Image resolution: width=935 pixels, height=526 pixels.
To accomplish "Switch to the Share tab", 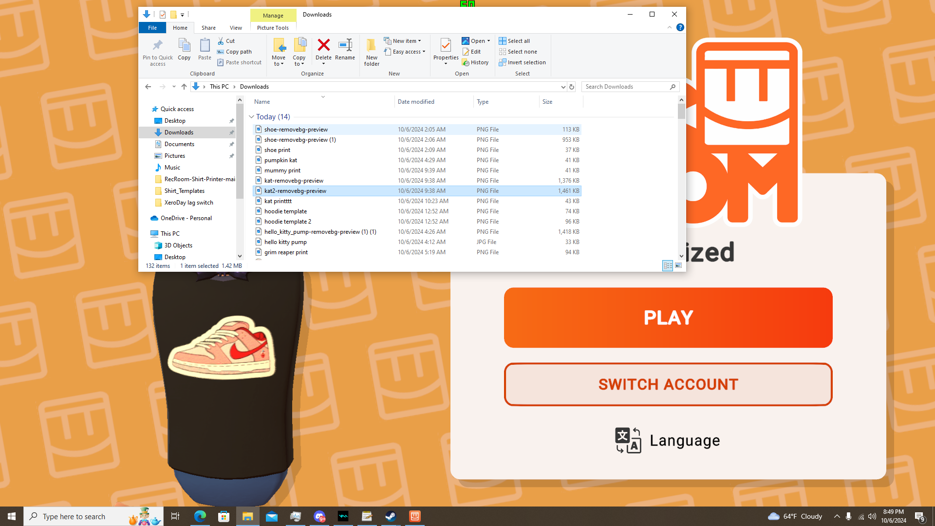I will point(208,28).
